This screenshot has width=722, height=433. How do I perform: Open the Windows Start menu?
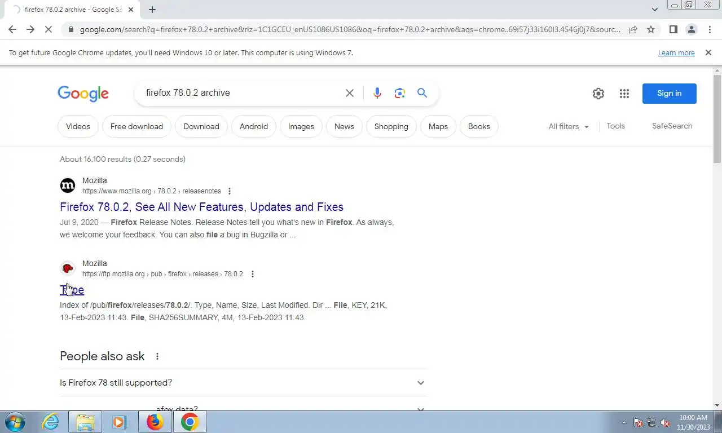[x=15, y=422]
